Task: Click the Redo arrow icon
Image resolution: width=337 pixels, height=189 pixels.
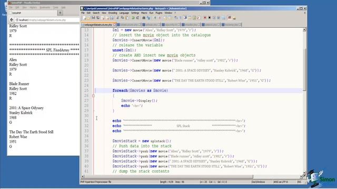Action: tap(137, 18)
